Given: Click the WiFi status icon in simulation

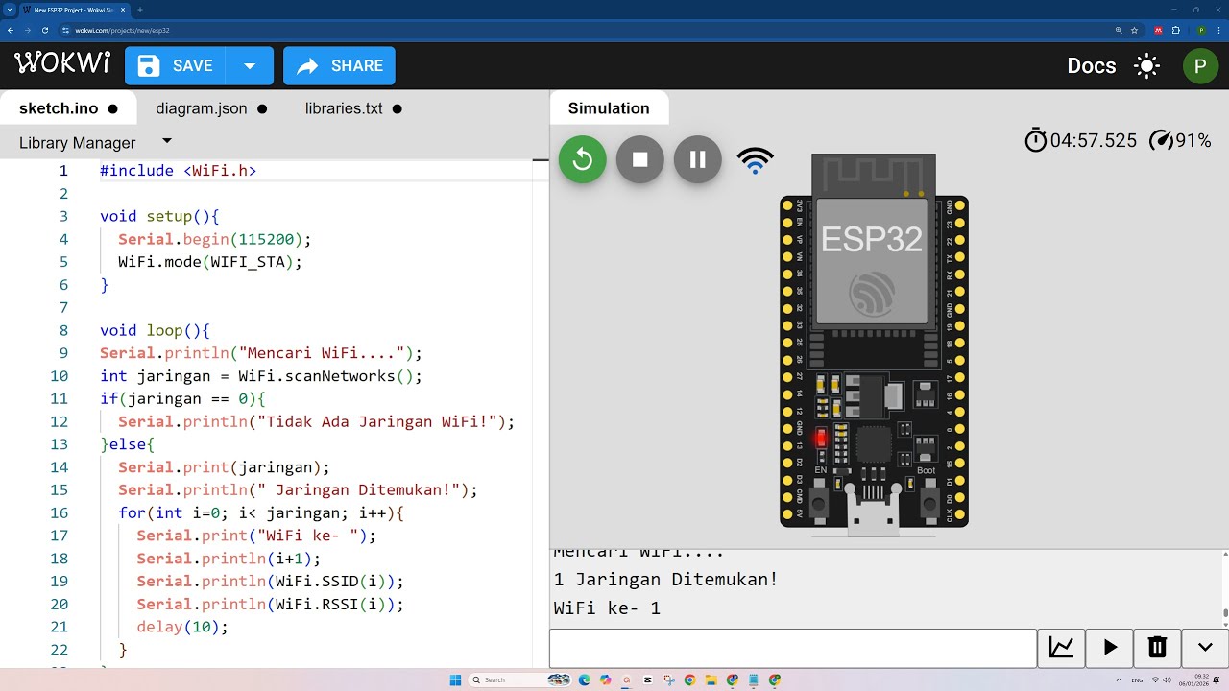Looking at the screenshot, I should [x=756, y=160].
